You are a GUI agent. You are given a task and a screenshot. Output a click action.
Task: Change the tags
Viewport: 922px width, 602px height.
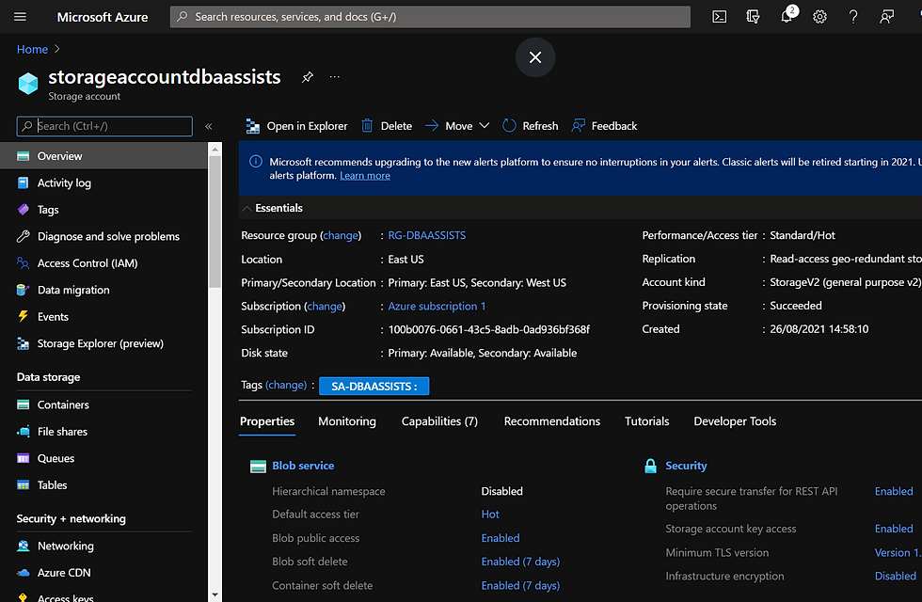[x=286, y=385]
